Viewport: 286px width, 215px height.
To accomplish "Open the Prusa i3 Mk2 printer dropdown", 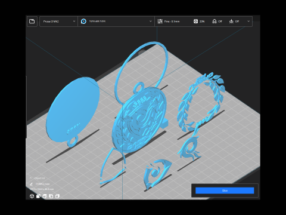I will point(58,21).
